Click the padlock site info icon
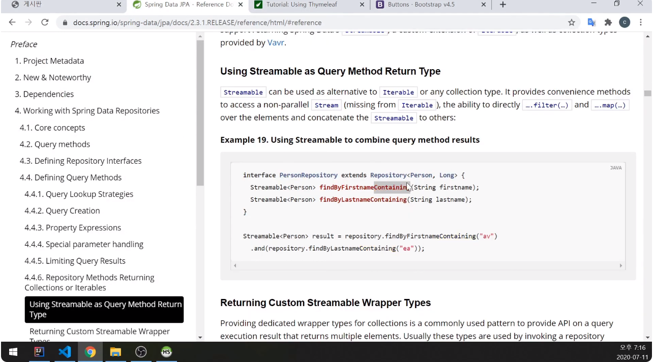Viewport: 654px width, 362px height. pyautogui.click(x=65, y=23)
